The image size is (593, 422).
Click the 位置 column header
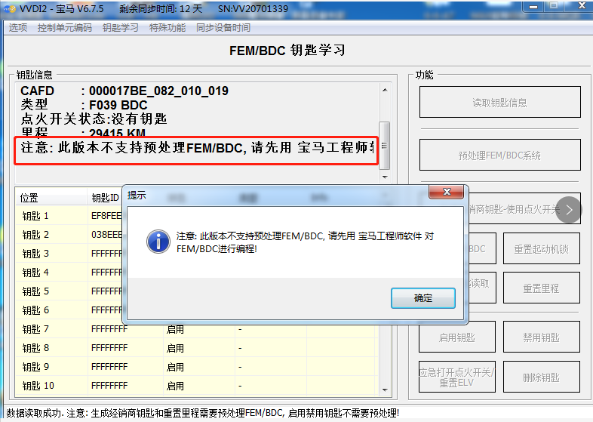point(51,198)
